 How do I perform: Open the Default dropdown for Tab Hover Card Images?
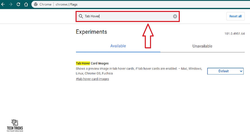tap(225, 71)
